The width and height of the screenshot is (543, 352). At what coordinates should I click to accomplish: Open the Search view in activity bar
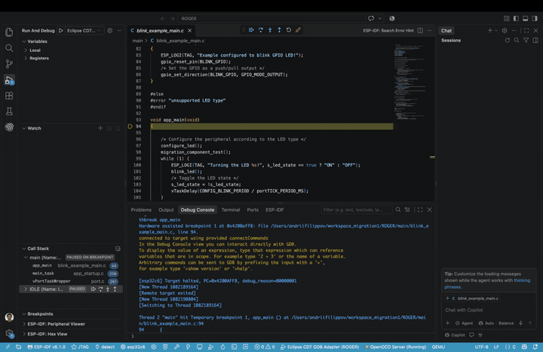9,48
